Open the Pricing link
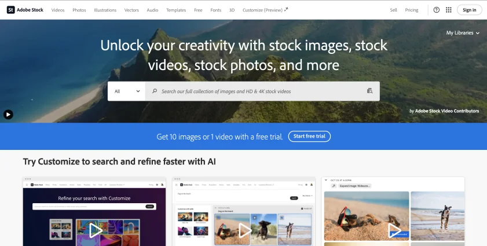 pos(412,10)
